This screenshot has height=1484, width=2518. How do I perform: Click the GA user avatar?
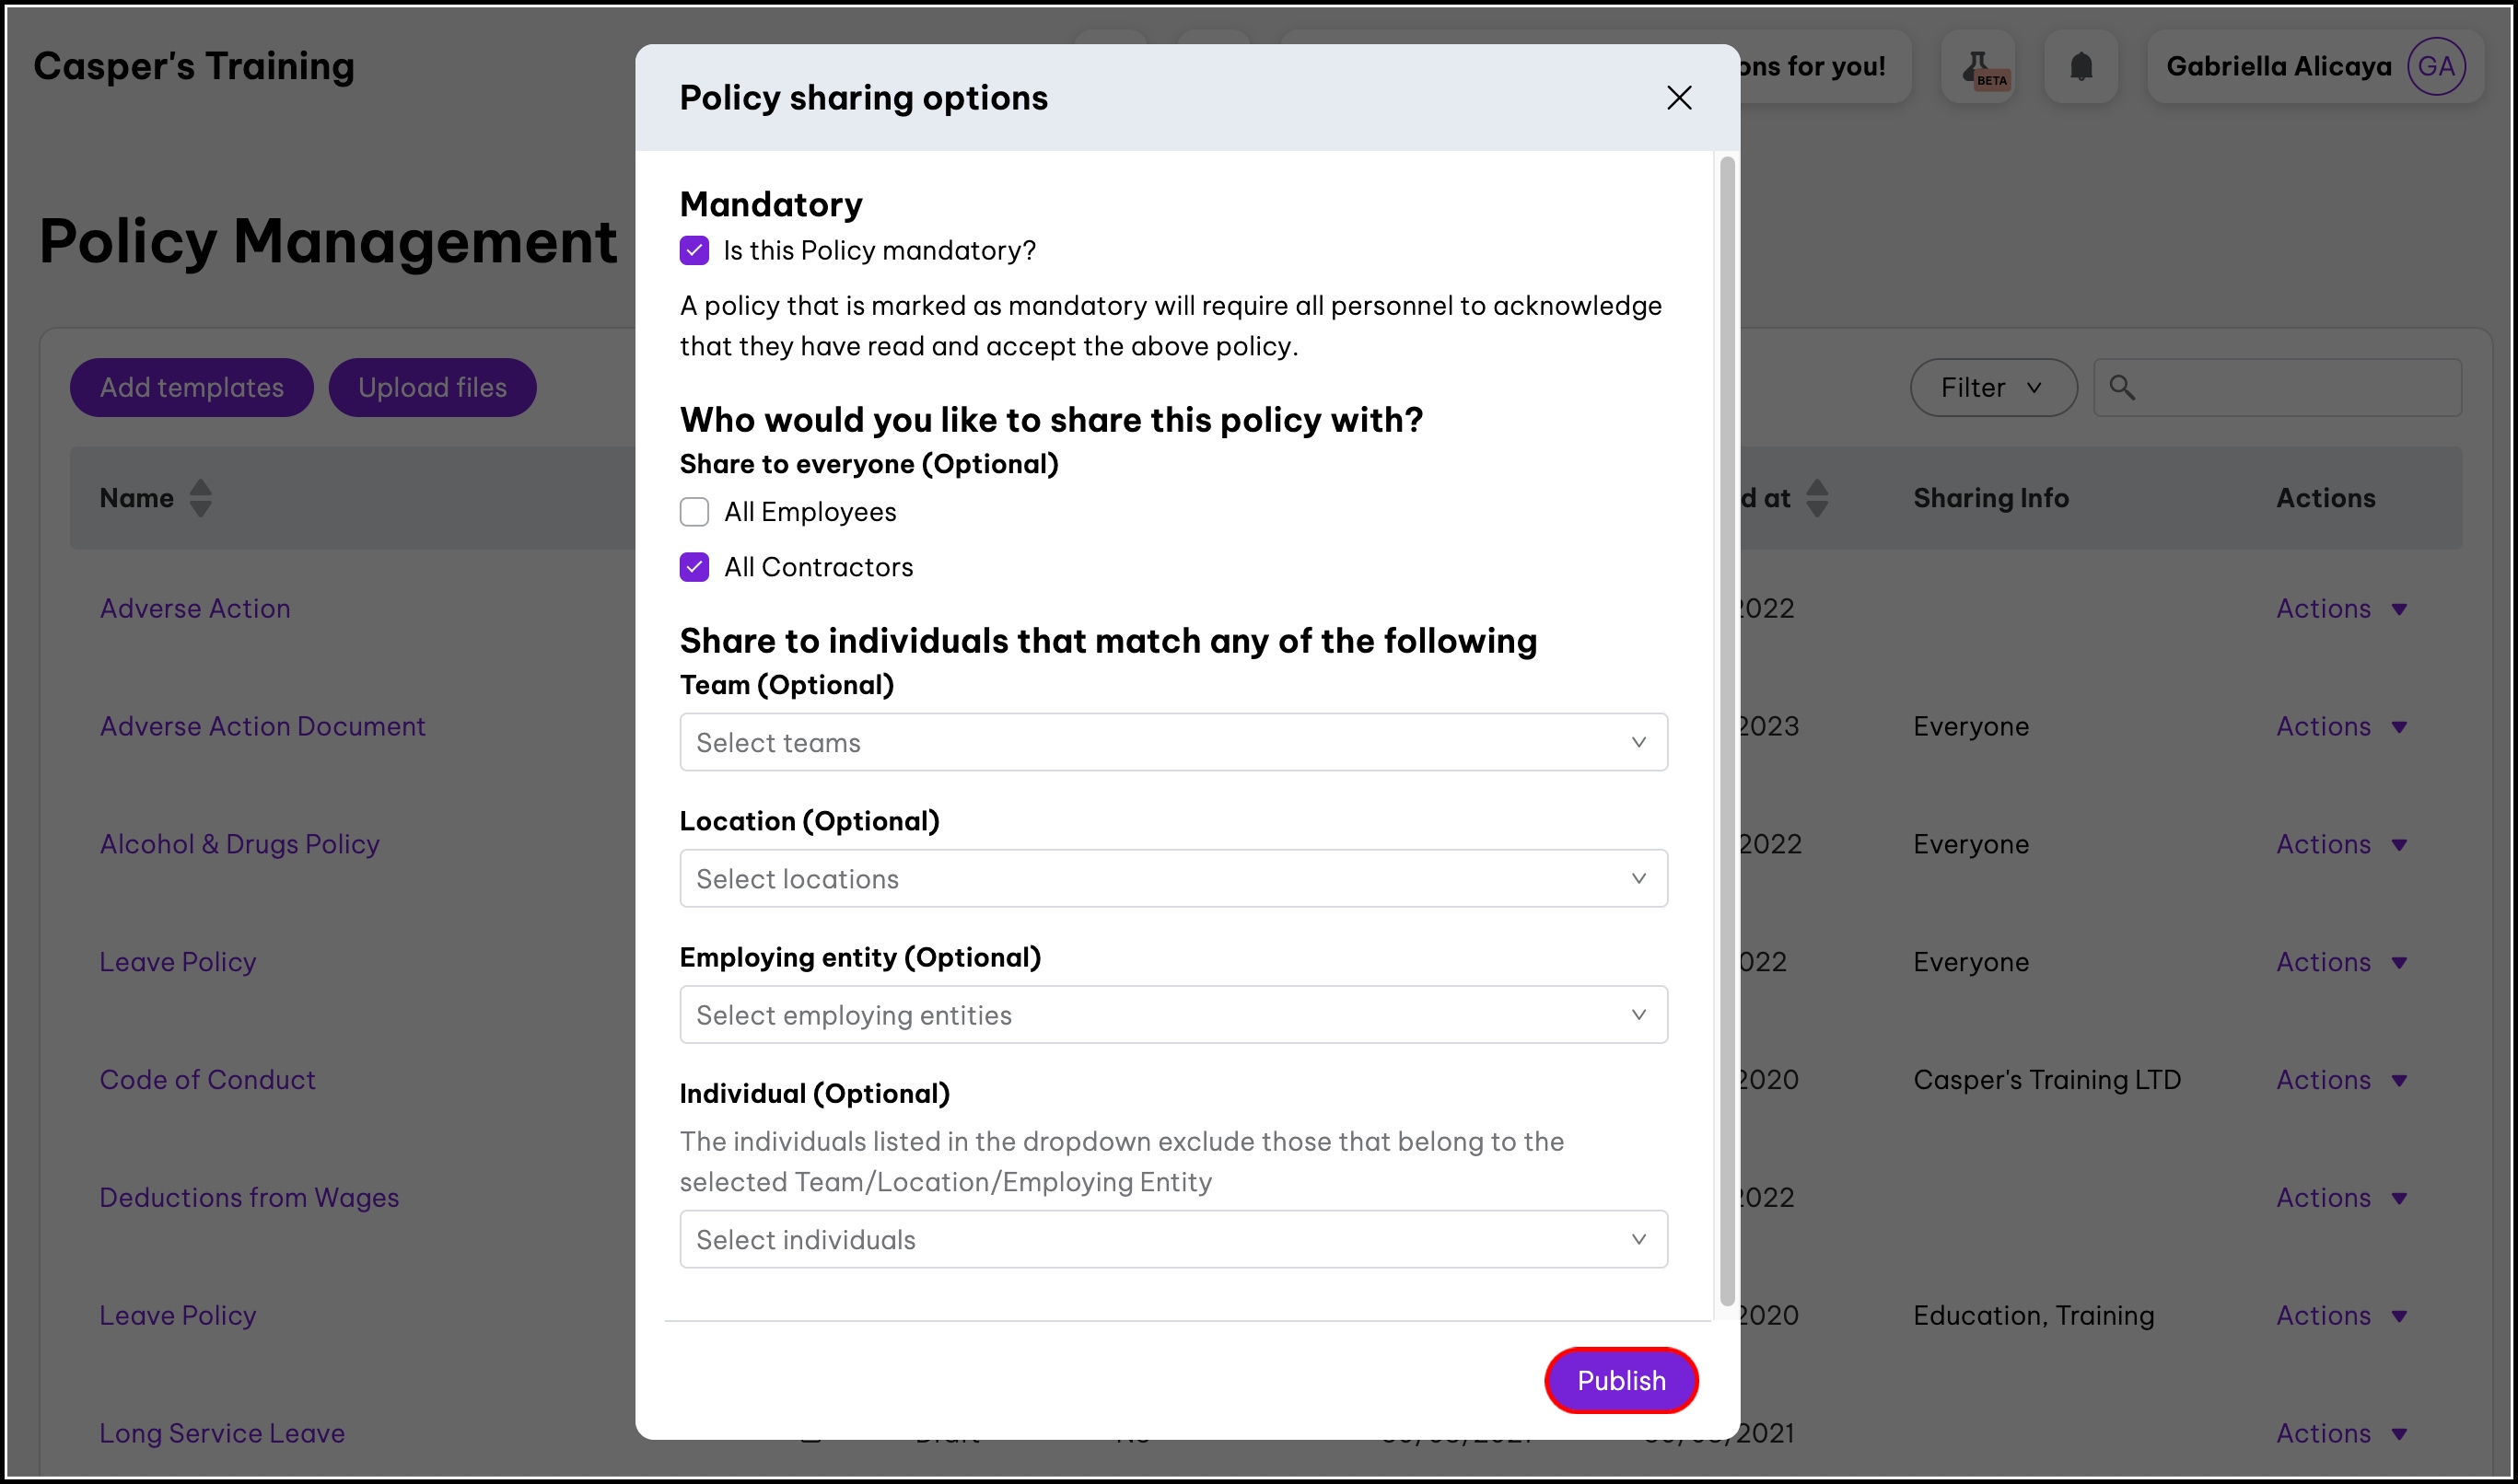pos(2435,66)
